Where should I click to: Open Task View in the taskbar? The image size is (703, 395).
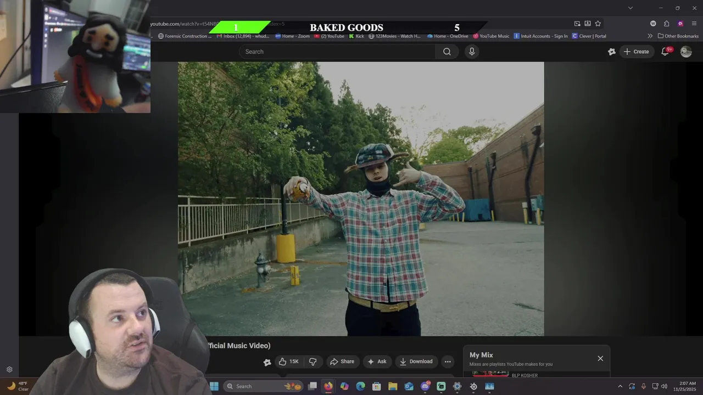coord(313,386)
